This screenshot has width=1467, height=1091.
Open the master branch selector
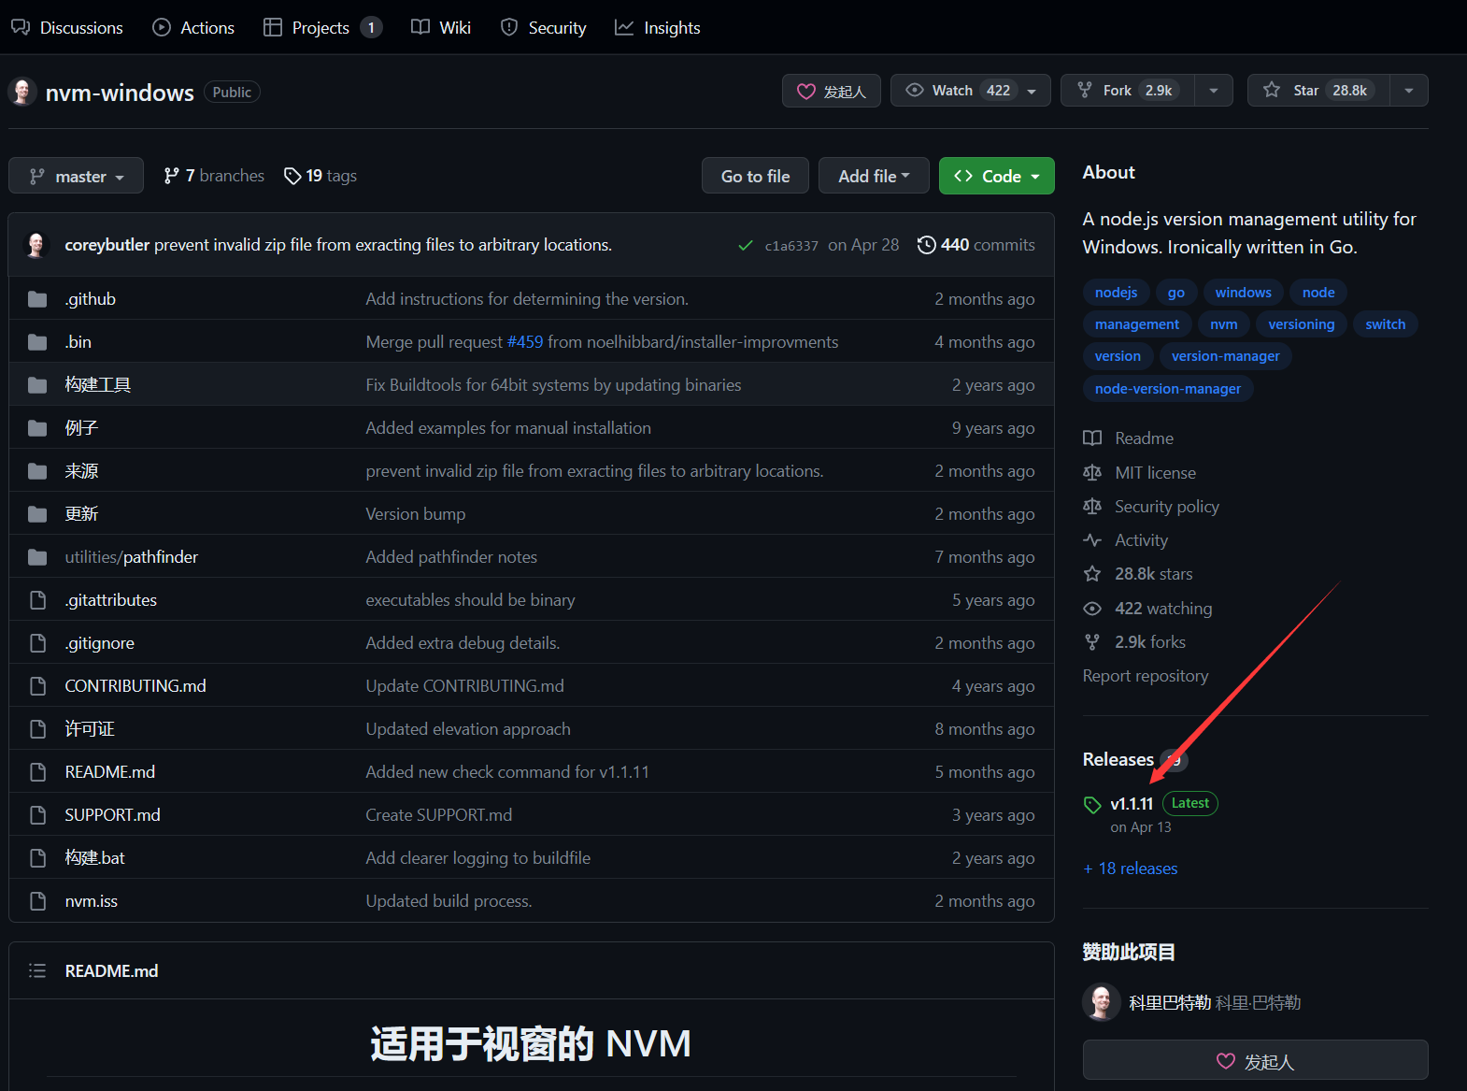coord(77,176)
